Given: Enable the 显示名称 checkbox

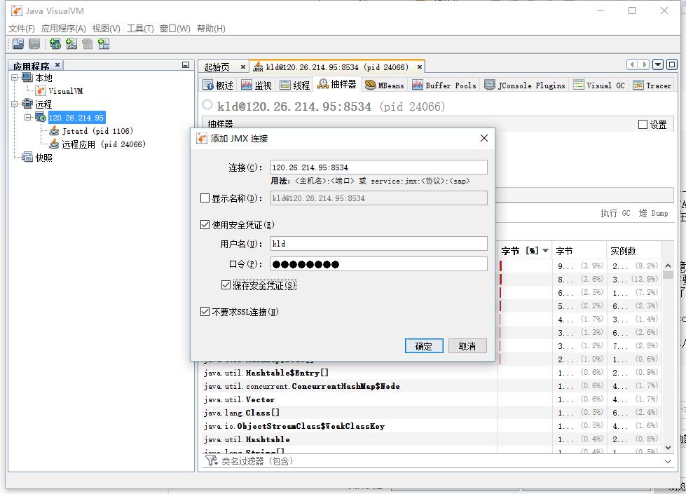Looking at the screenshot, I should click(203, 197).
